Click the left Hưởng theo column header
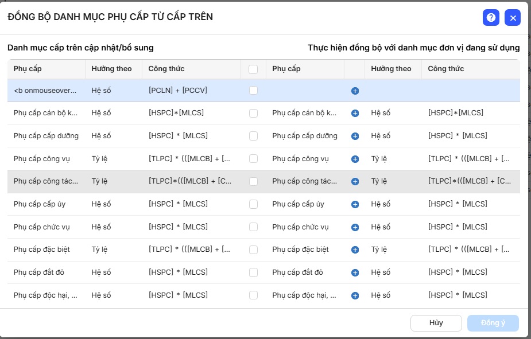The image size is (531, 339). tap(111, 69)
